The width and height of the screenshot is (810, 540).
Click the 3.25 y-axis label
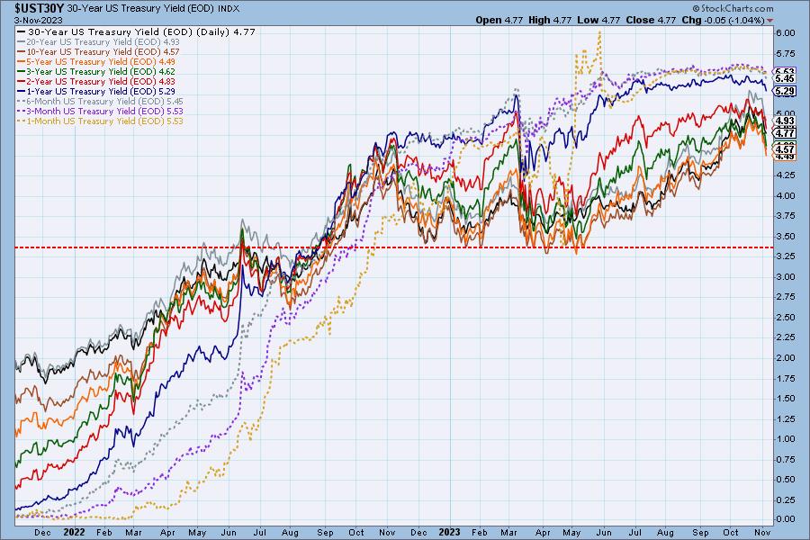785,256
